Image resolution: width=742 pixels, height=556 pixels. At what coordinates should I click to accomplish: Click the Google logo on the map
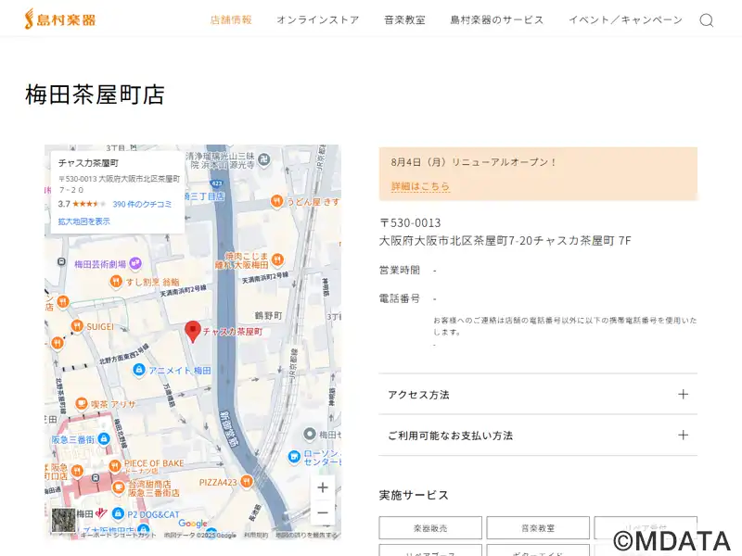[193, 524]
